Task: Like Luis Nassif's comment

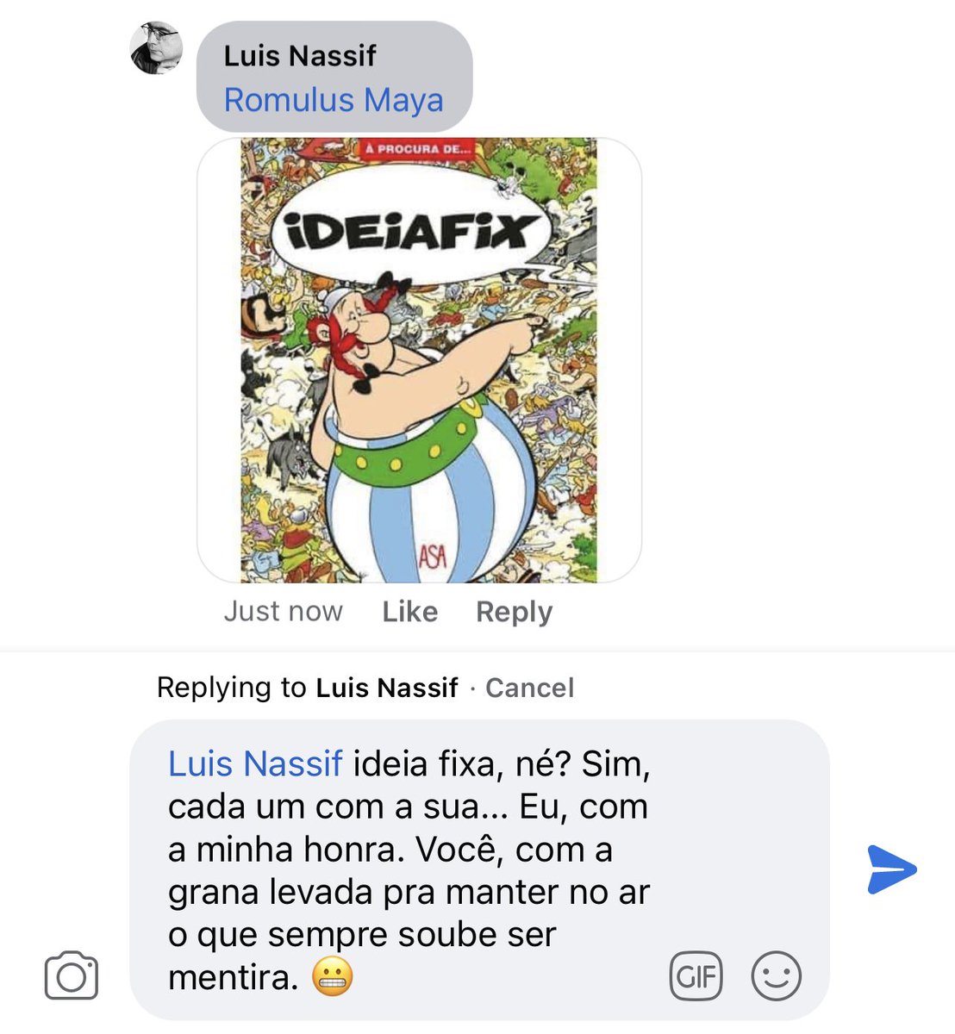Action: click(410, 612)
